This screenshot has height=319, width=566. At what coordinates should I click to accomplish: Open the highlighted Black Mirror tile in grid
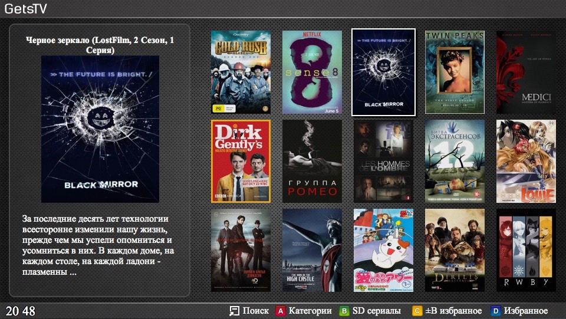click(383, 72)
